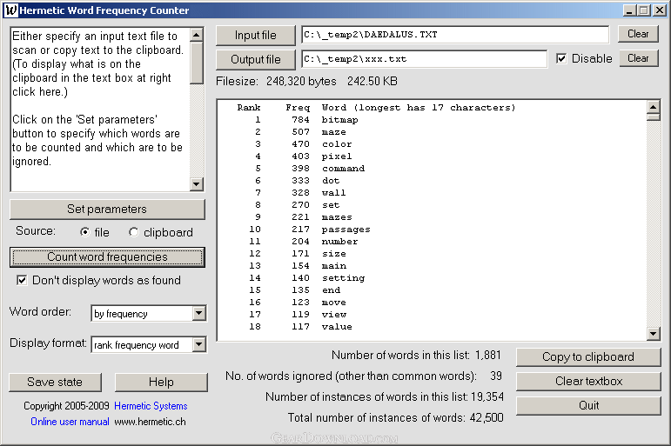
Task: Click the word 'setting' in results
Action: (x=343, y=278)
